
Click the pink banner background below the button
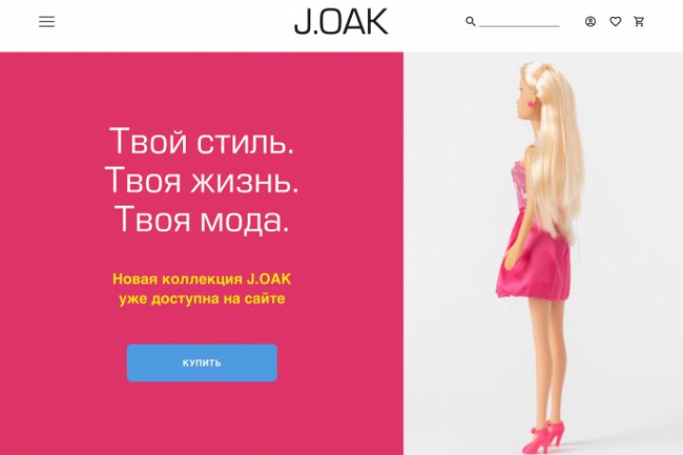[202, 420]
